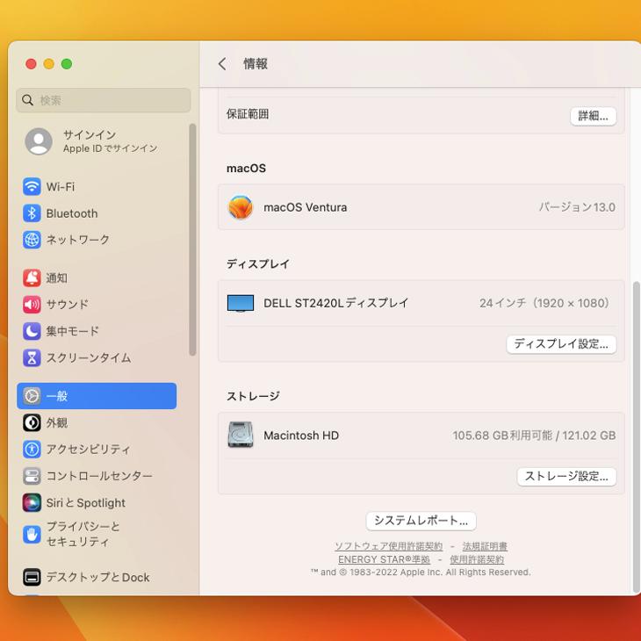This screenshot has width=641, height=641.
Task: Open ディスプレイ設定... button
Action: click(561, 344)
